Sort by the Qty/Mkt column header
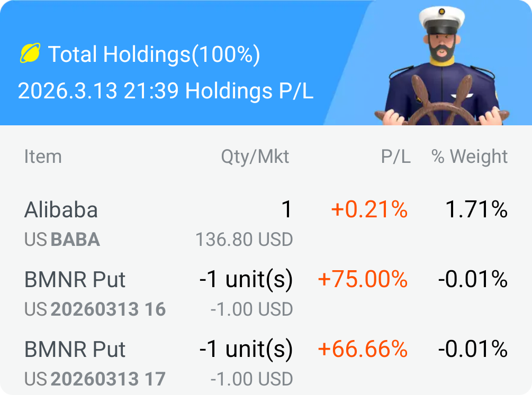 pyautogui.click(x=255, y=157)
